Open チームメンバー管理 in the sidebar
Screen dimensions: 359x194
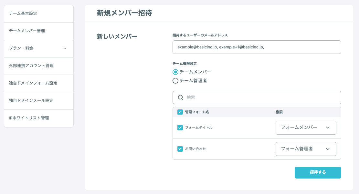pyautogui.click(x=39, y=31)
